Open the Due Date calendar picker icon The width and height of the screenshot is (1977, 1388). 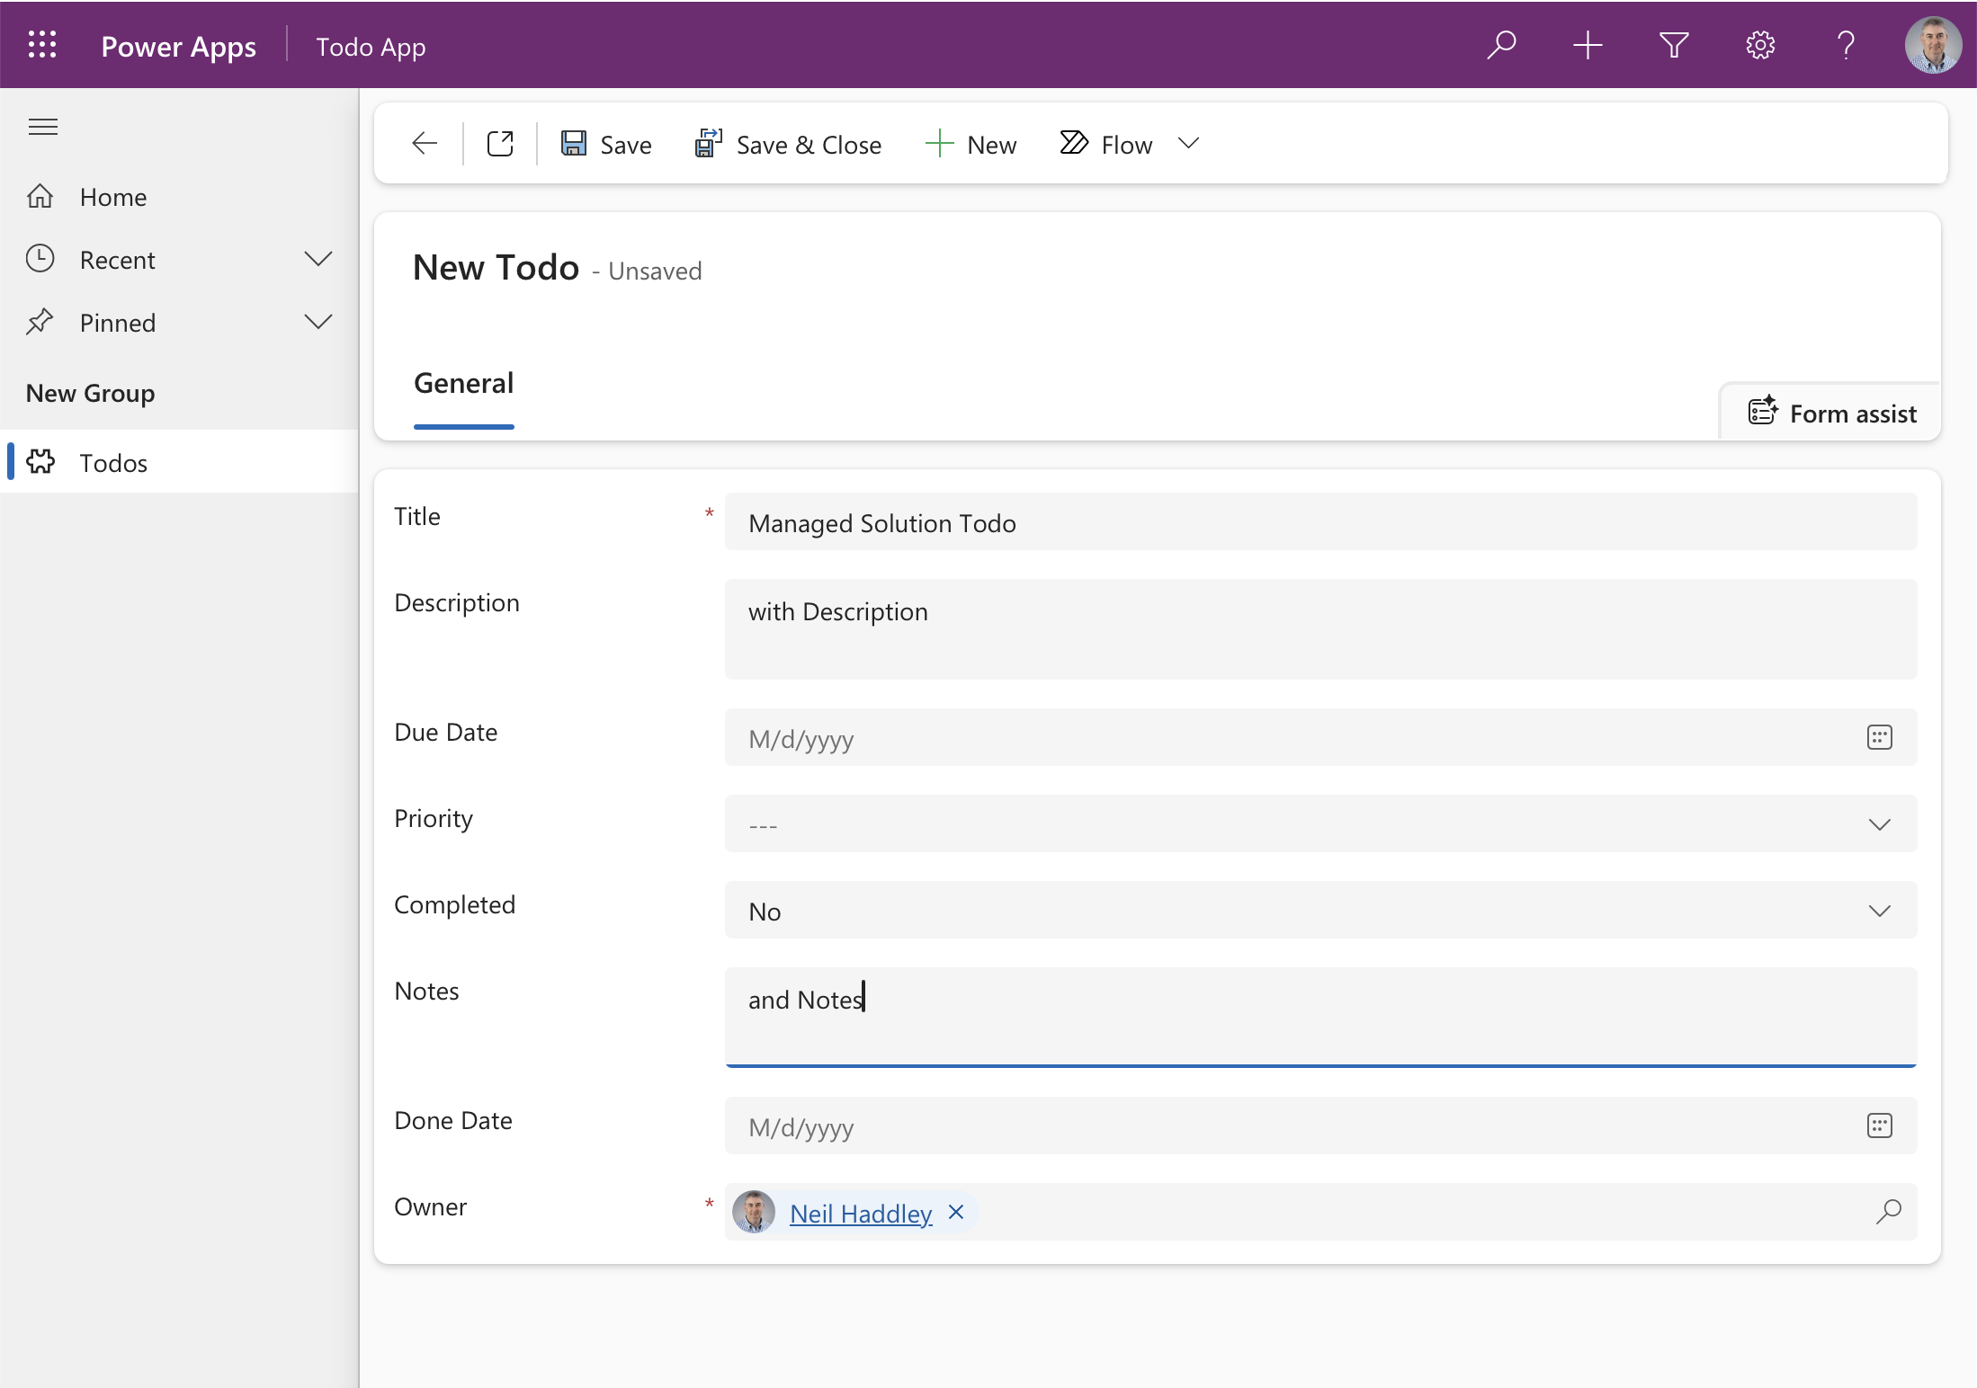click(x=1879, y=738)
